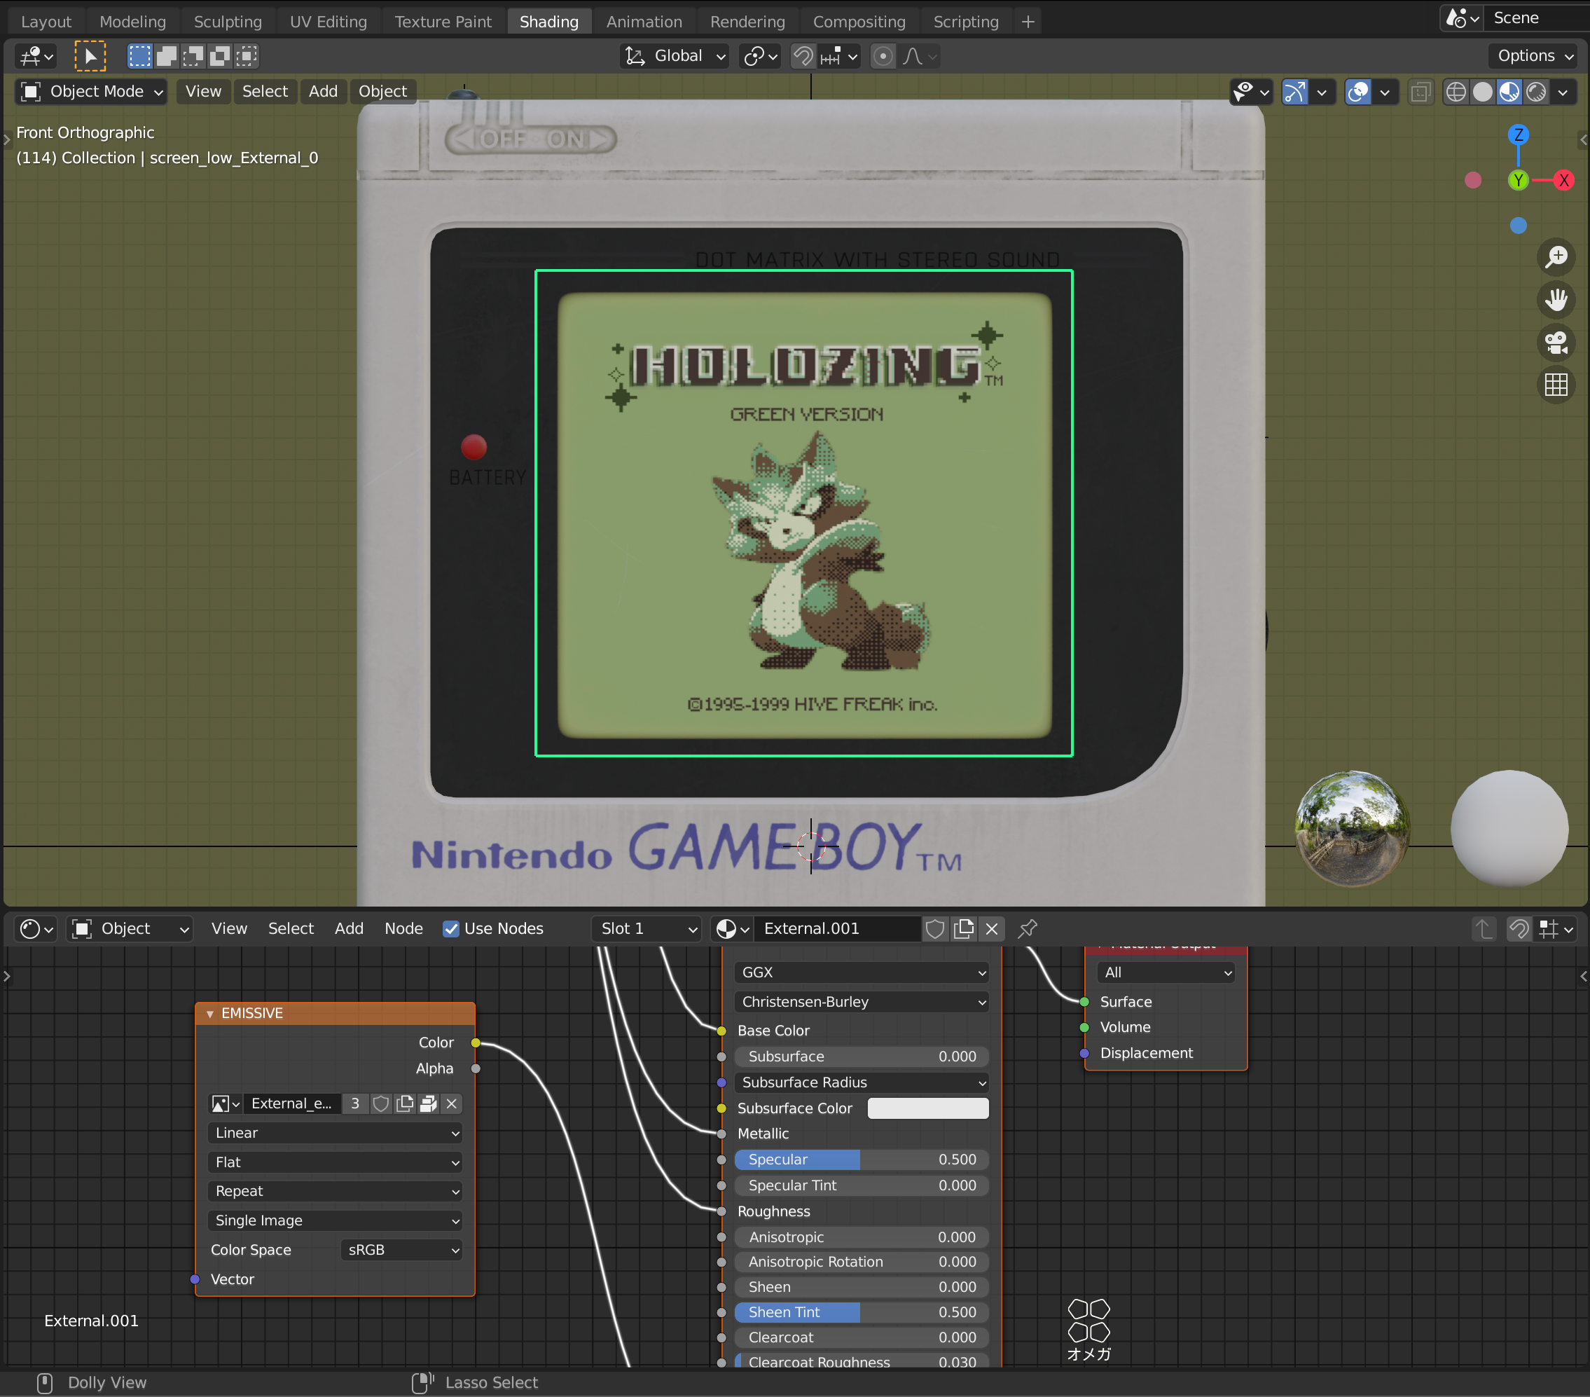Unlink image from EMISSIVE node
The width and height of the screenshot is (1590, 1397).
[451, 1103]
